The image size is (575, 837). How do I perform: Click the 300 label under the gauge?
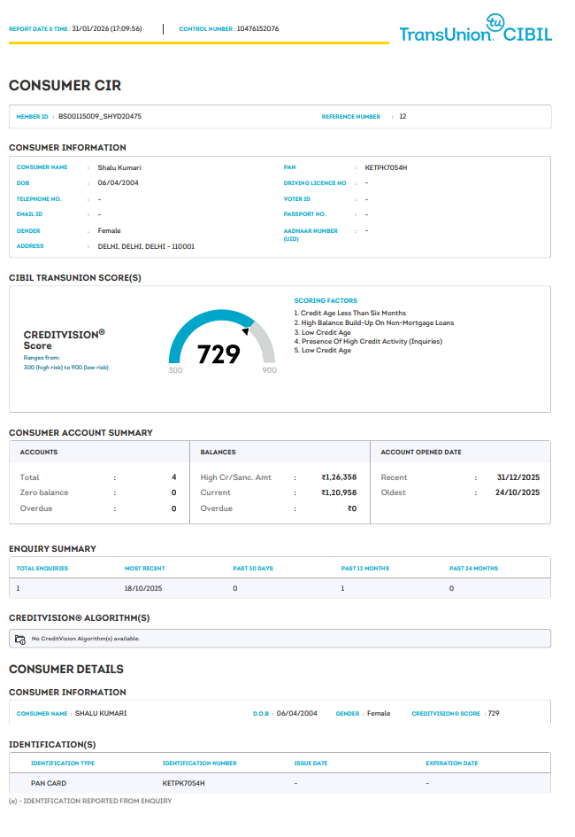[x=175, y=370]
